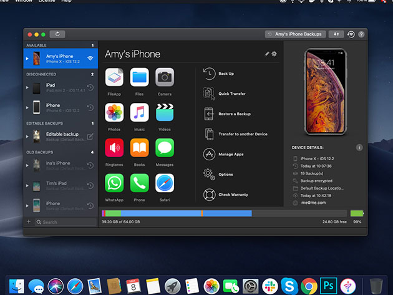Click the edit icon on Editable backup
The width and height of the screenshot is (393, 295).
(x=90, y=137)
